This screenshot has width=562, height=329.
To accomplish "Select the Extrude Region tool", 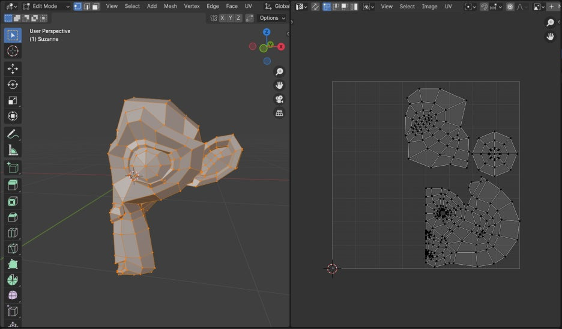I will (x=13, y=186).
